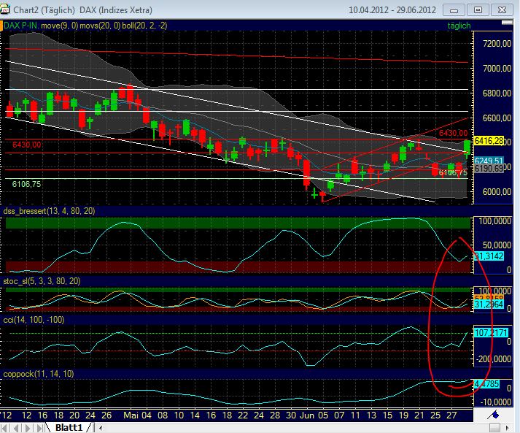The image size is (520, 433).
Task: Click the 'boll(20, 2, -2)' indicator label
Action: (x=144, y=26)
